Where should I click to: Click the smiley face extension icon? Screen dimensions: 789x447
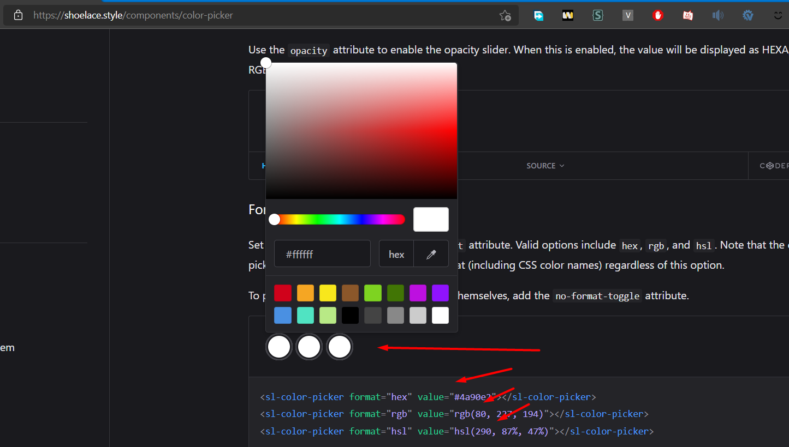tap(778, 15)
